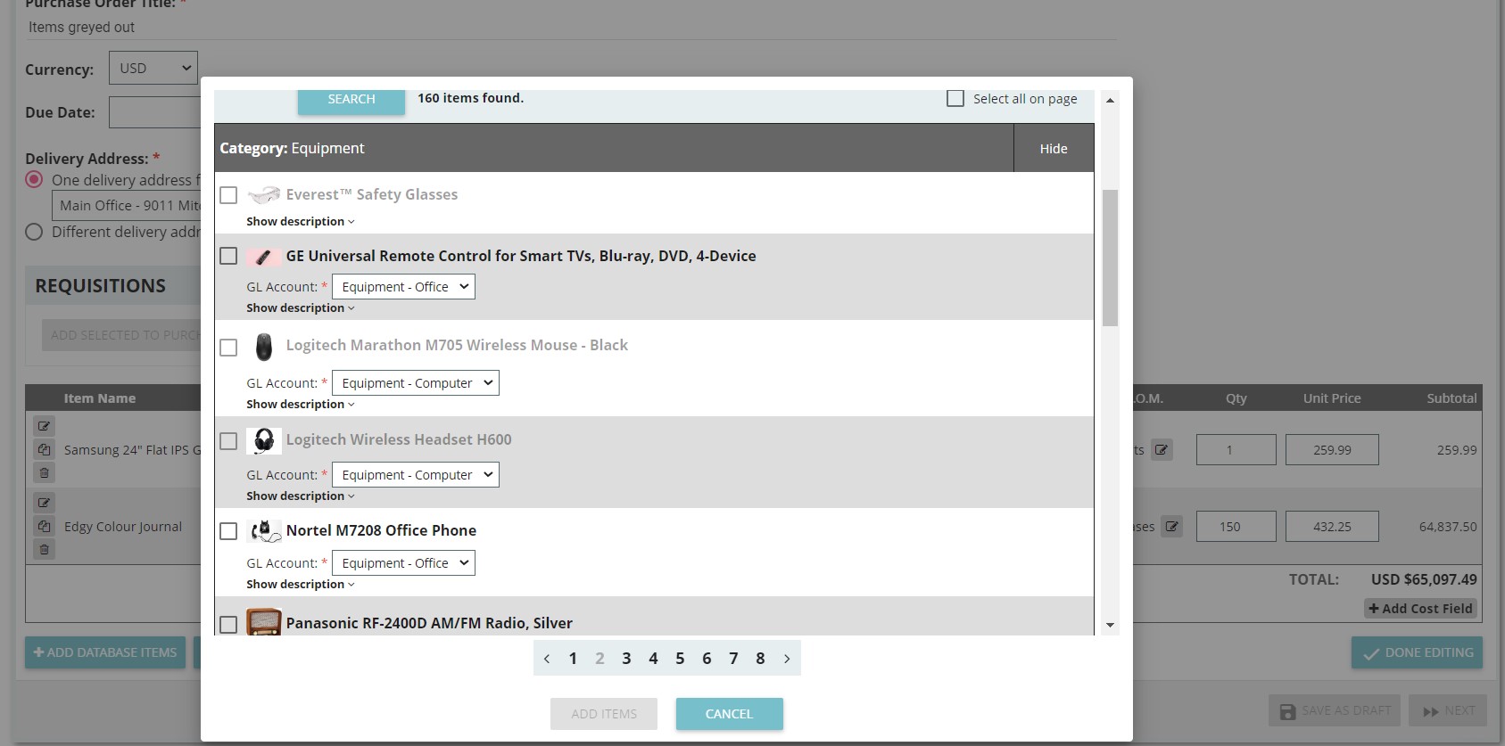The image size is (1505, 746).
Task: Click the Unit Price field showing 259.99
Action: [1332, 449]
